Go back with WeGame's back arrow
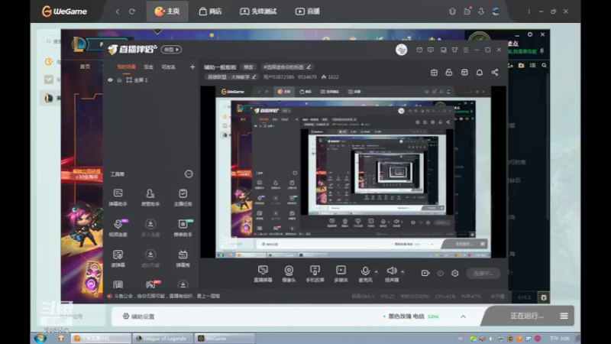Screen dimensions: 611x344 tap(118, 11)
